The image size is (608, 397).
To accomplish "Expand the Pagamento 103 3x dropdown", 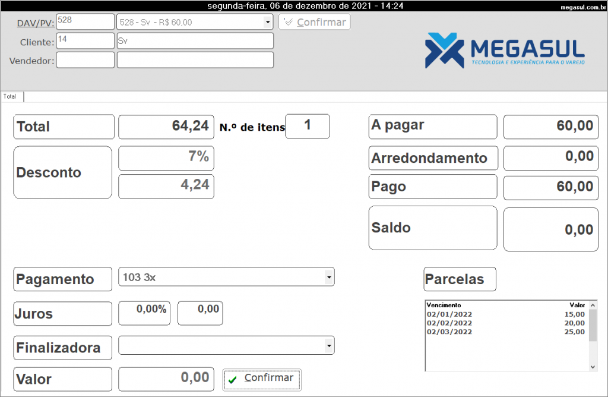I will point(328,277).
